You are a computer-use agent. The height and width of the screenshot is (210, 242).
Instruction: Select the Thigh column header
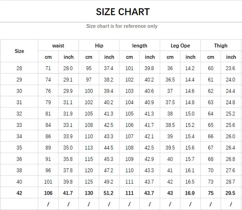(x=221, y=46)
